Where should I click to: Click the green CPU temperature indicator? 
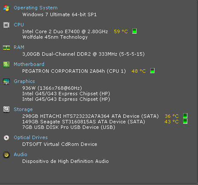pos(134,31)
